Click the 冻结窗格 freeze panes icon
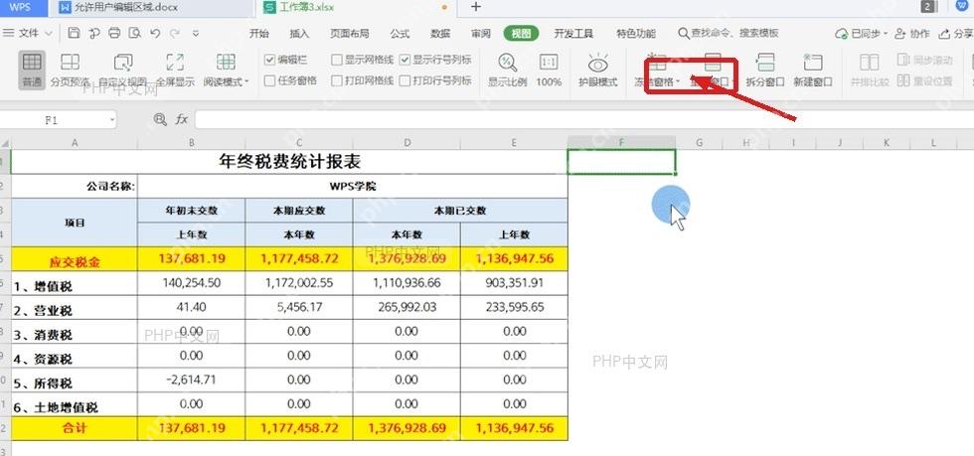 pos(657,63)
